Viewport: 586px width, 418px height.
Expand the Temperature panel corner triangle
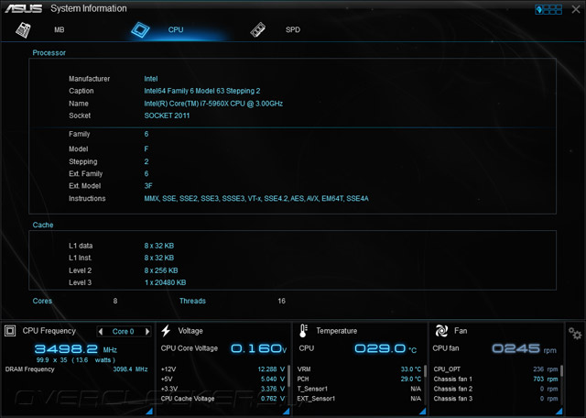[x=423, y=412]
